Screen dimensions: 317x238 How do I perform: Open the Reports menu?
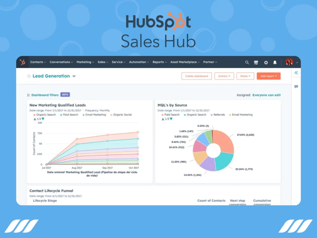[159, 62]
